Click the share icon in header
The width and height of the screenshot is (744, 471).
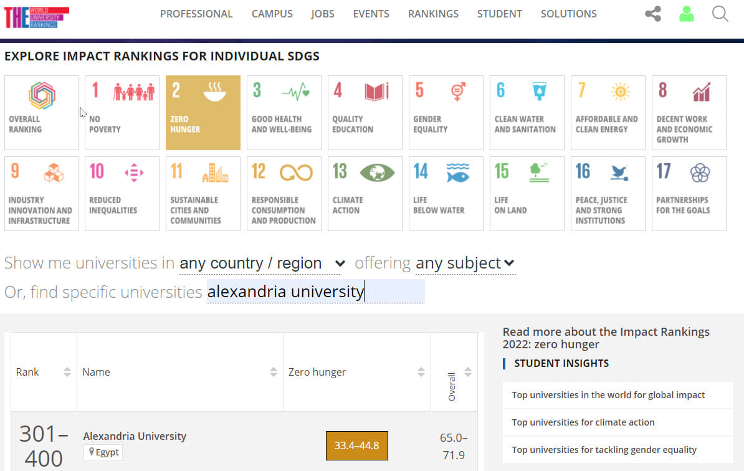point(652,14)
